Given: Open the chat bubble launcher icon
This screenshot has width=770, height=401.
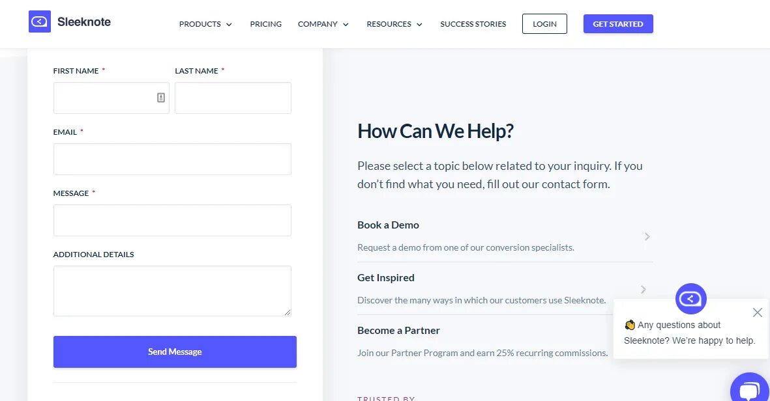Looking at the screenshot, I should tap(750, 387).
